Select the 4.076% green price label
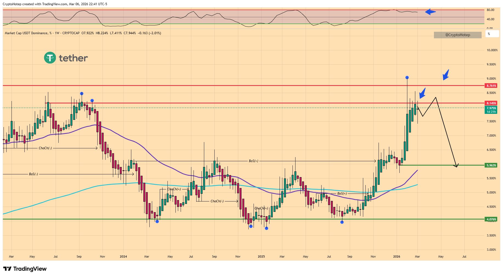 [x=491, y=219]
